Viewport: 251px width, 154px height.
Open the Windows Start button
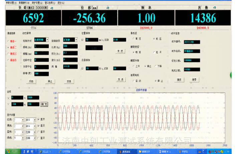click(x=13, y=151)
